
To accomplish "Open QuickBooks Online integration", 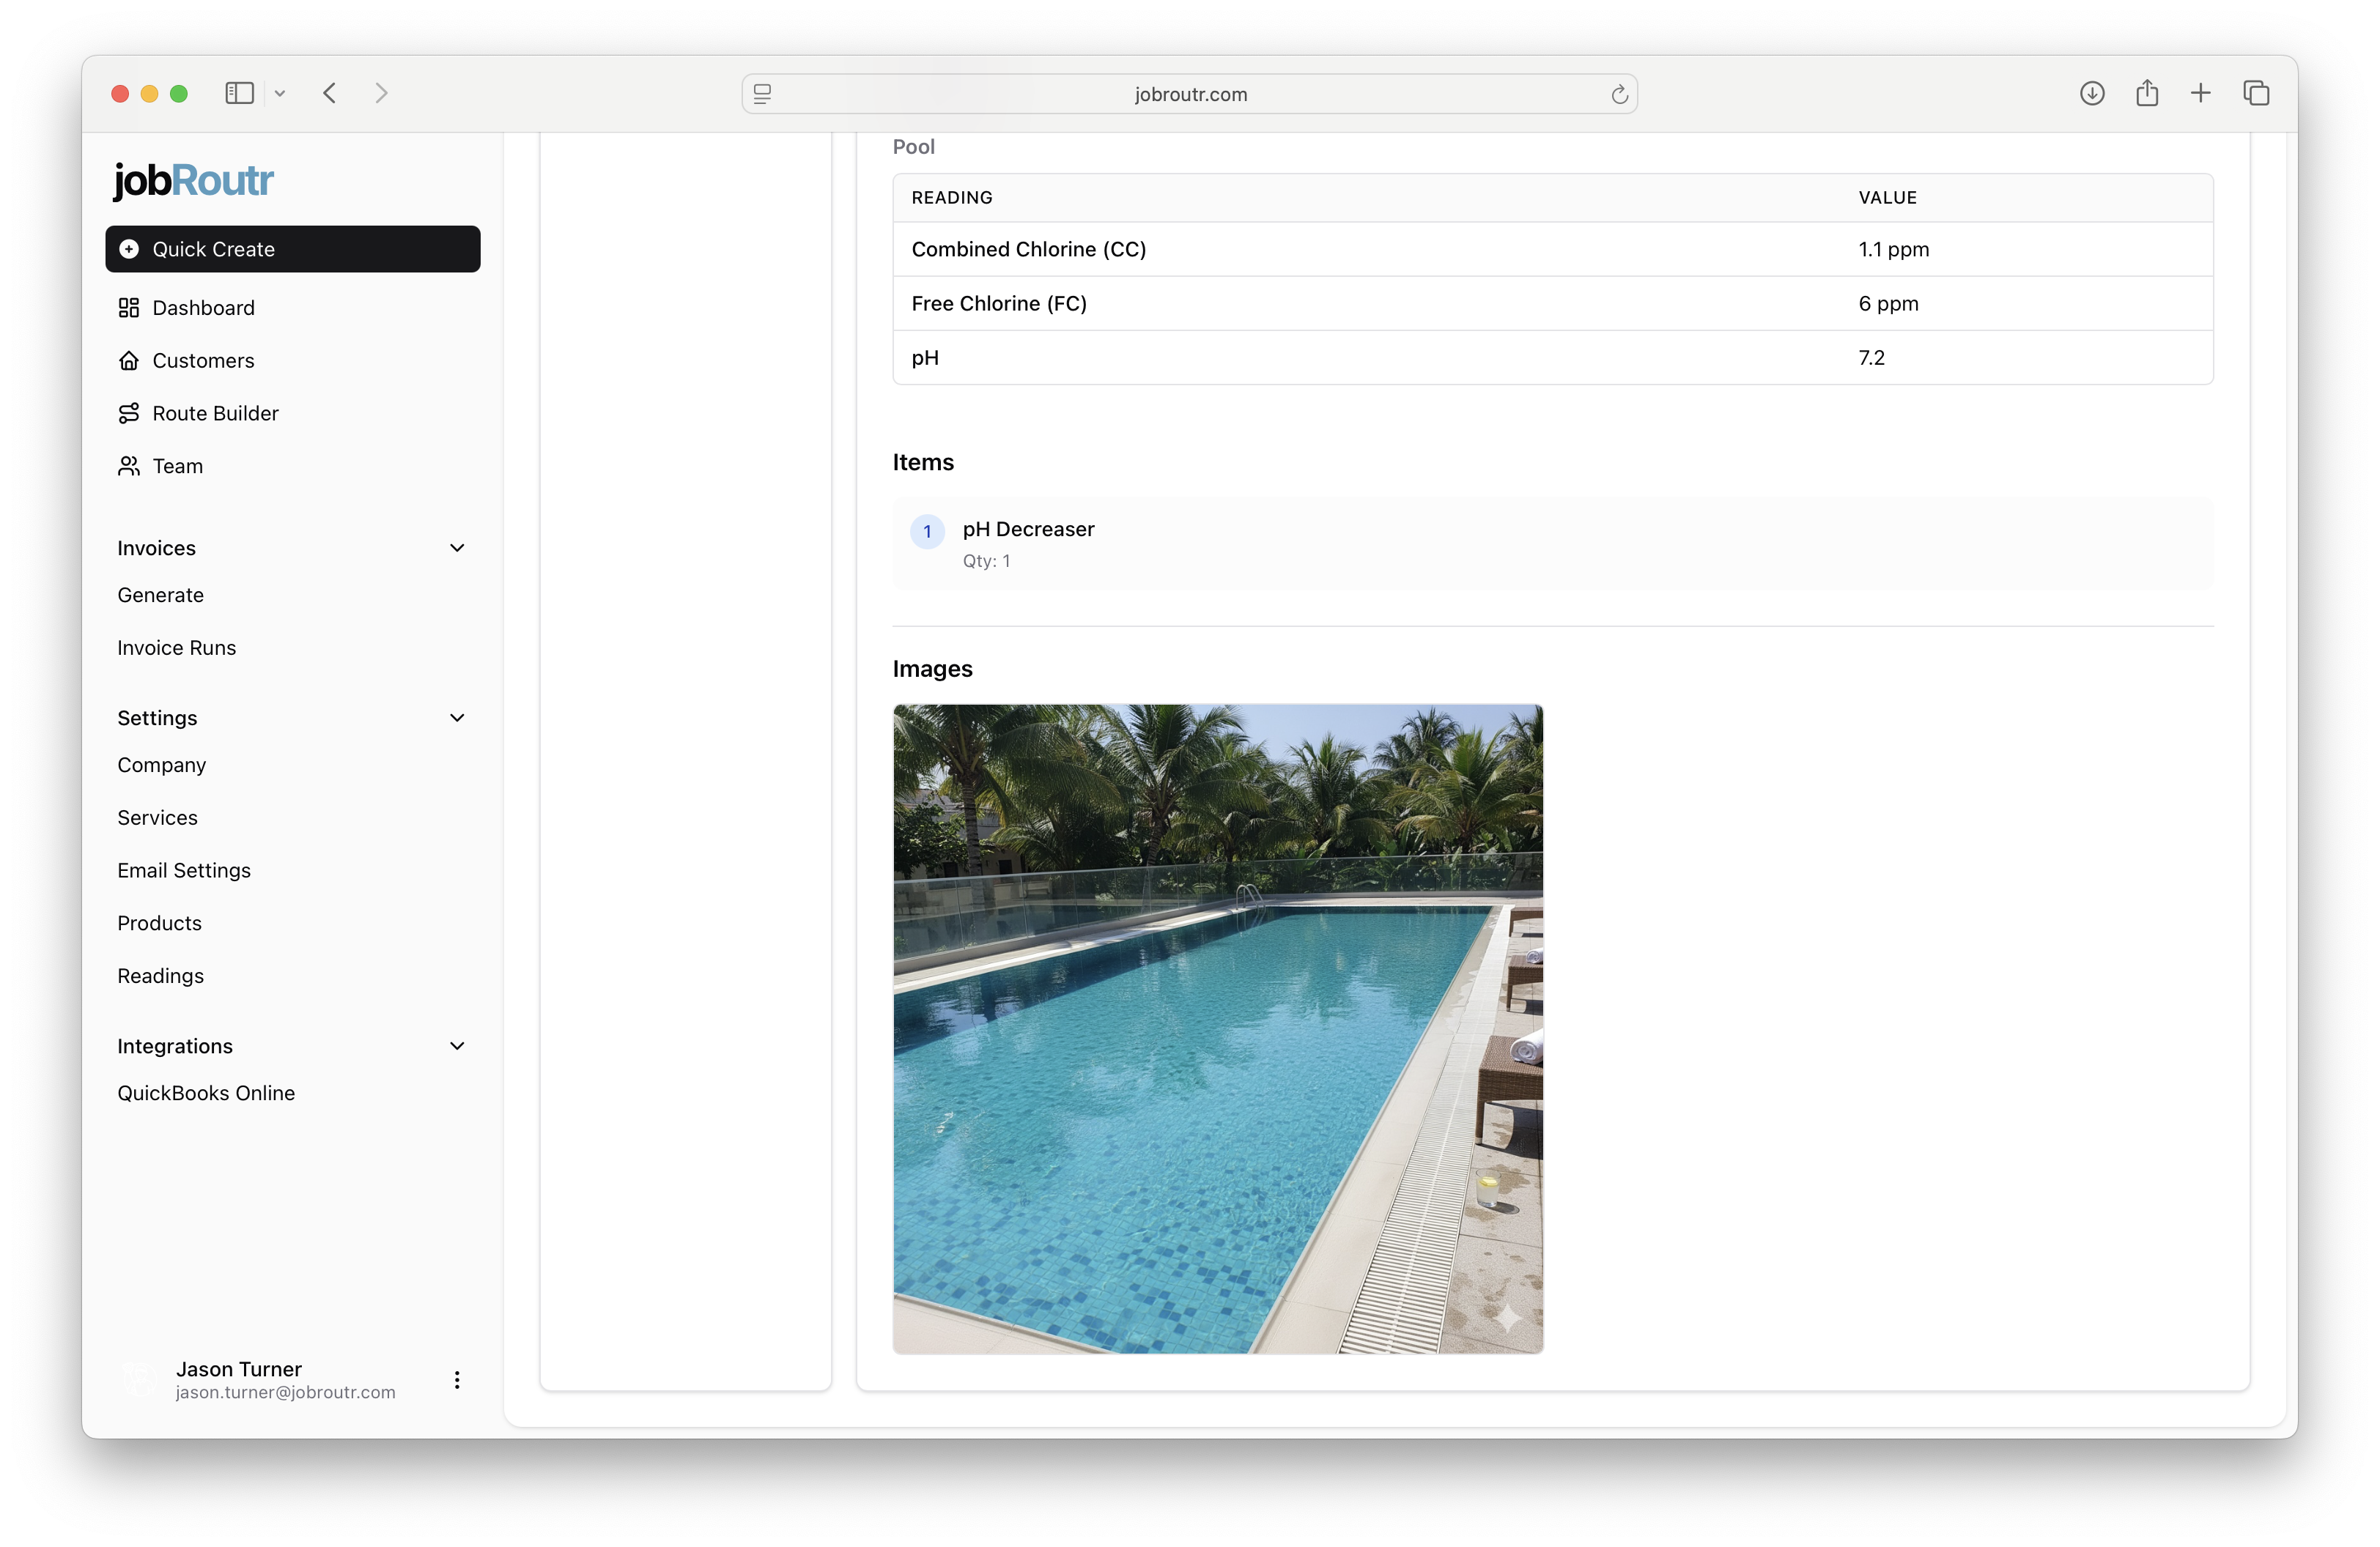I will 206,1094.
